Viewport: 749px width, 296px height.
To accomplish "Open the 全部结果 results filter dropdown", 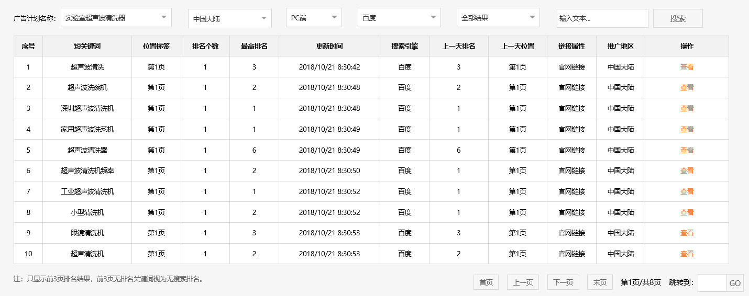I will click(498, 17).
